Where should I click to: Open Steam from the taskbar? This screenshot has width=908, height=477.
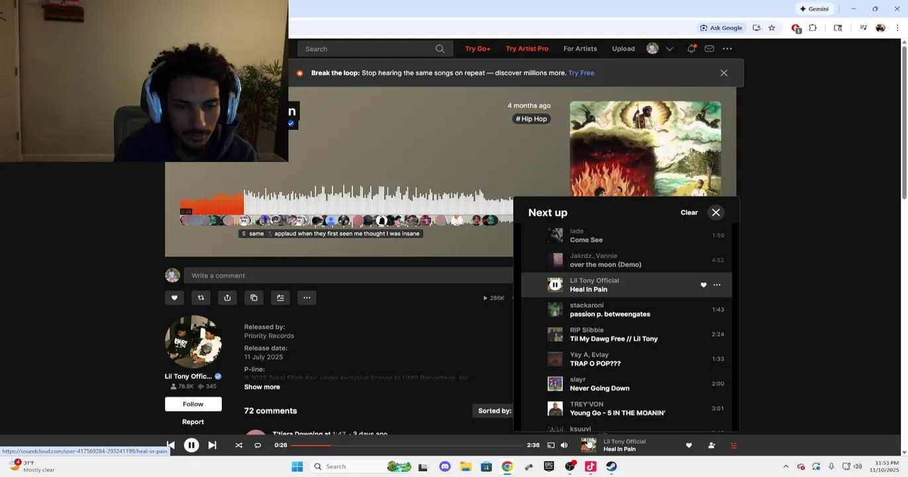point(611,466)
